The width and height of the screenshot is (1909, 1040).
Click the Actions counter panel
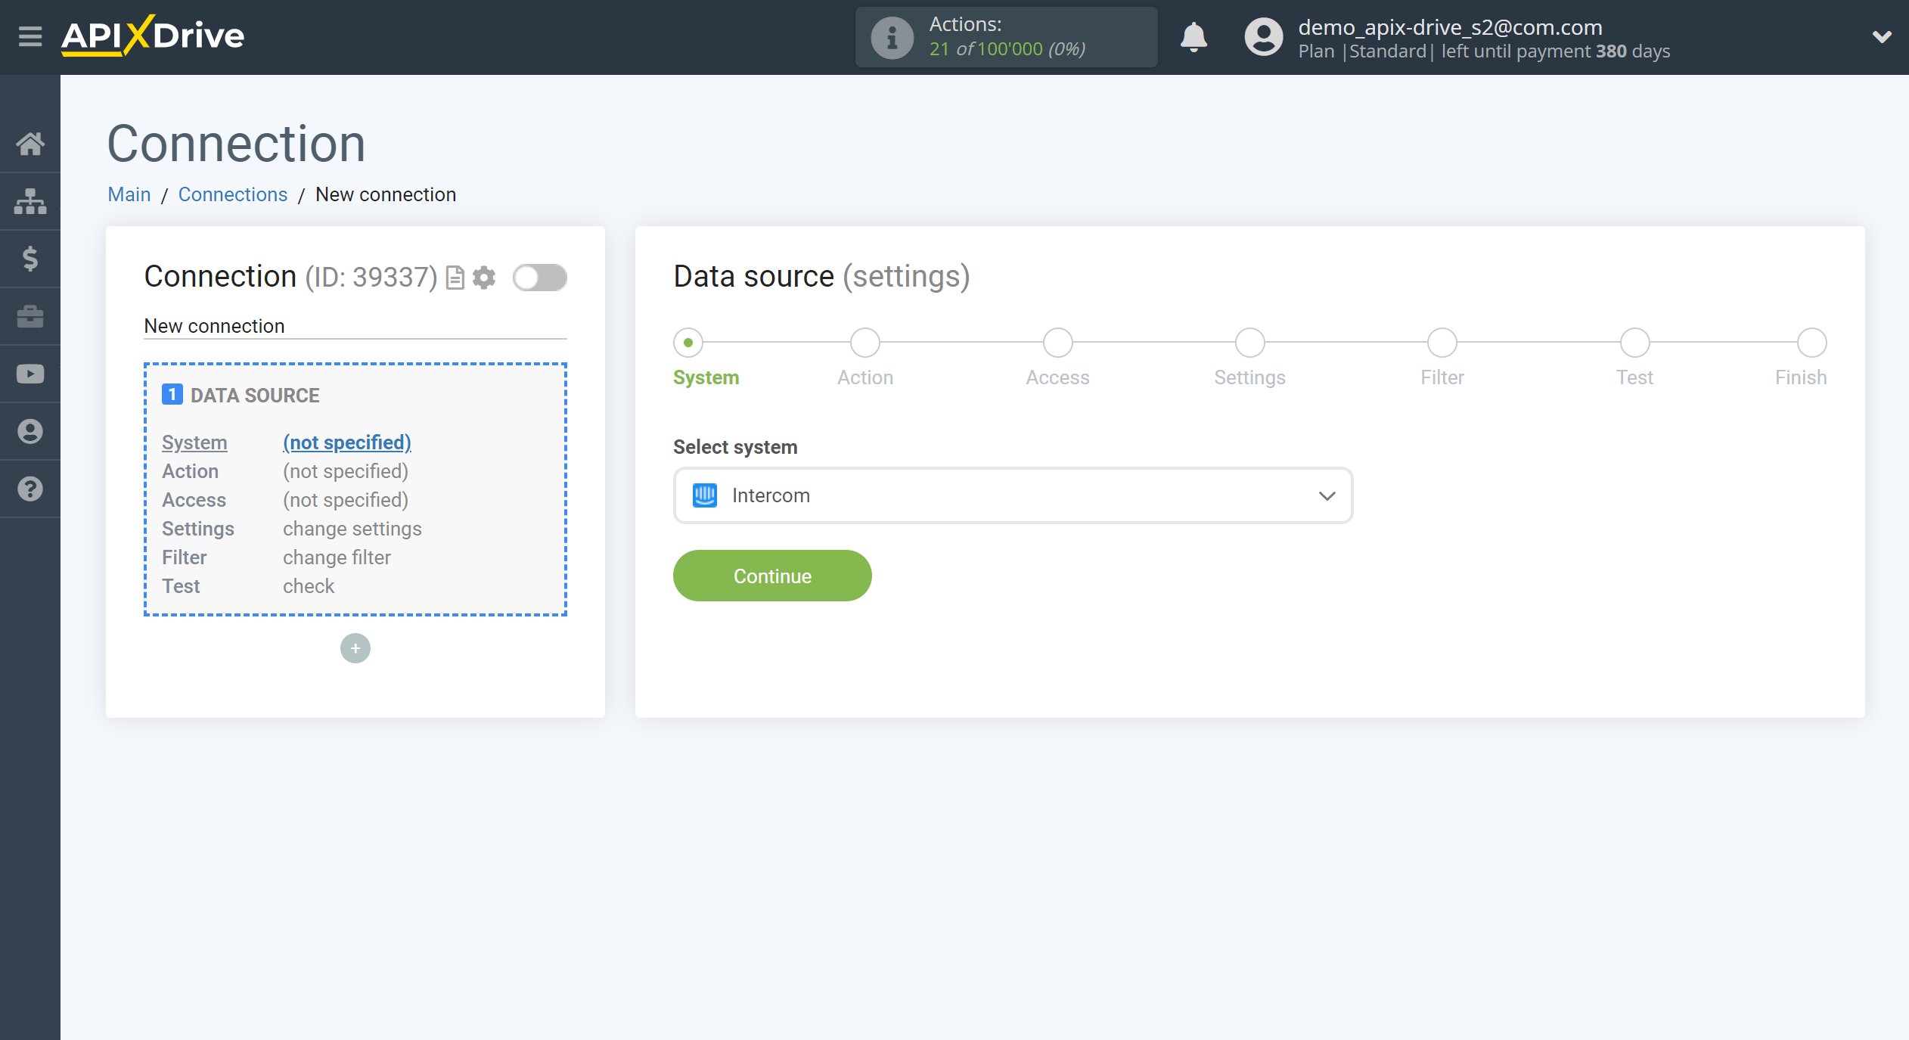tap(1006, 37)
